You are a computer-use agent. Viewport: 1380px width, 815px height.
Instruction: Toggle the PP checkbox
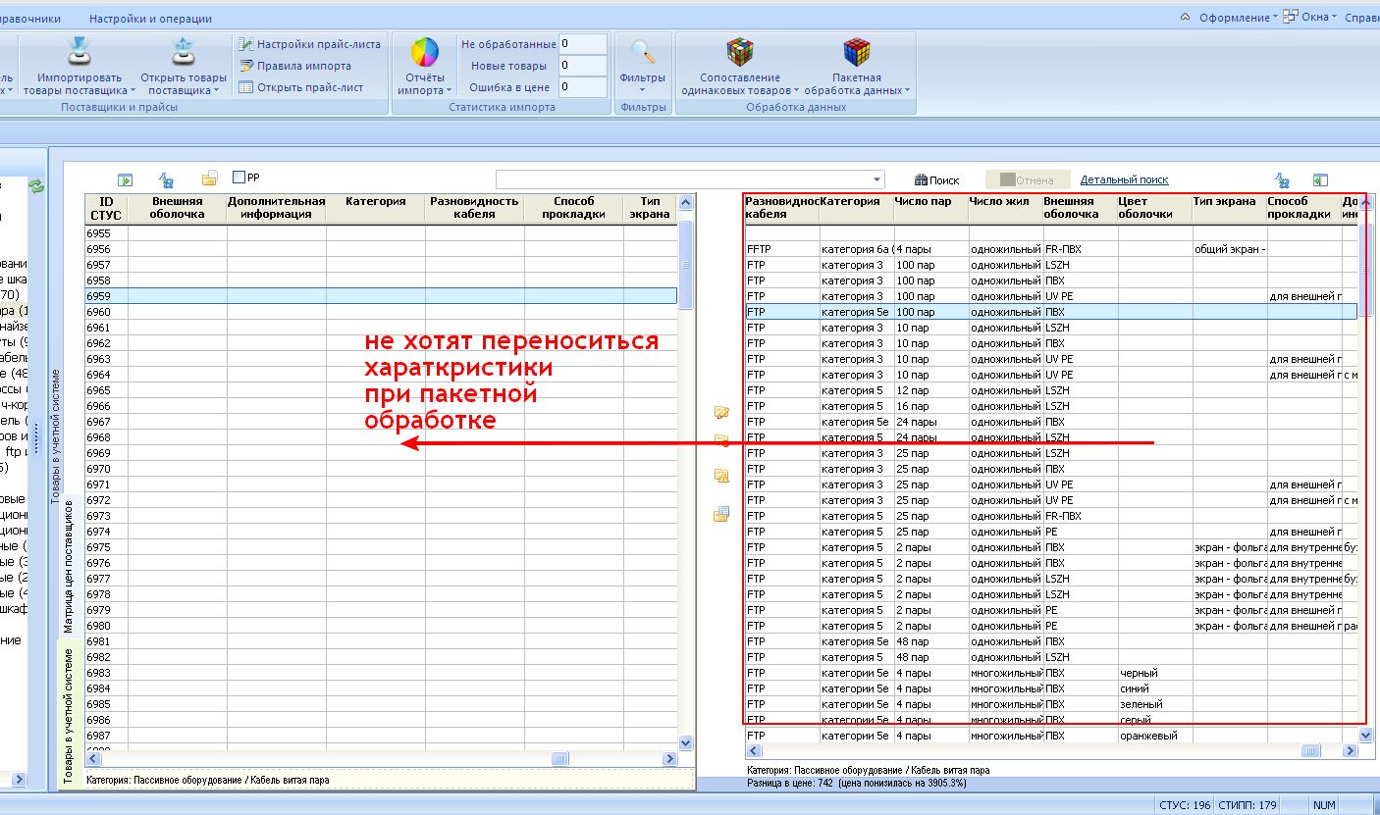tap(239, 178)
